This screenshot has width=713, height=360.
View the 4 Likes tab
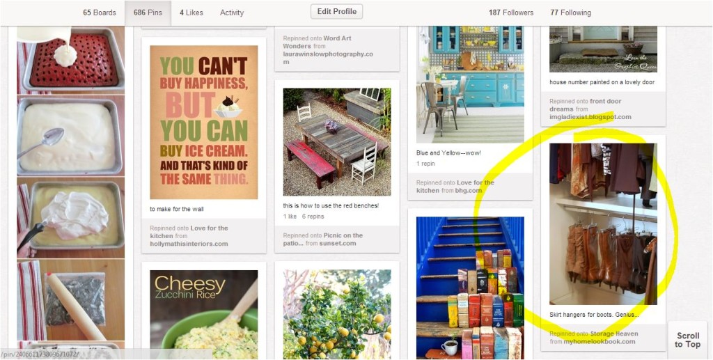tap(191, 13)
